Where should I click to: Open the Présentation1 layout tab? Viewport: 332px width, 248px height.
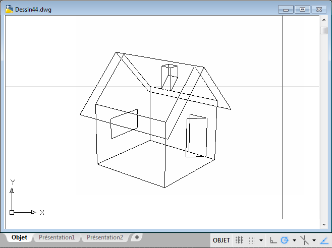tap(57, 237)
